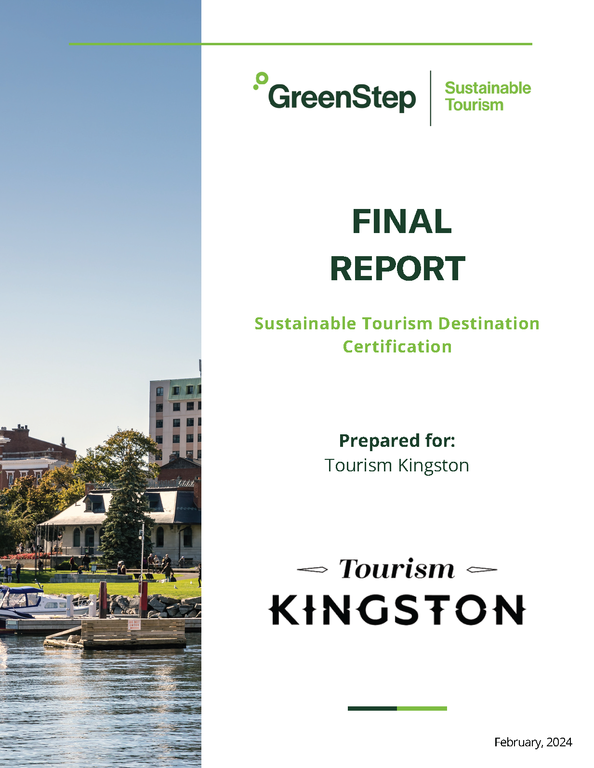Select the 'REPORT' heading word

click(397, 269)
